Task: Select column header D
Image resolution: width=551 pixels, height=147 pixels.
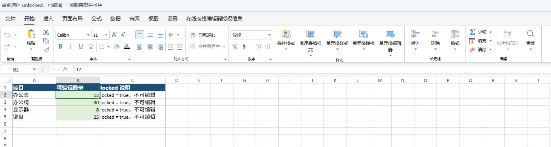Action: pyautogui.click(x=177, y=80)
